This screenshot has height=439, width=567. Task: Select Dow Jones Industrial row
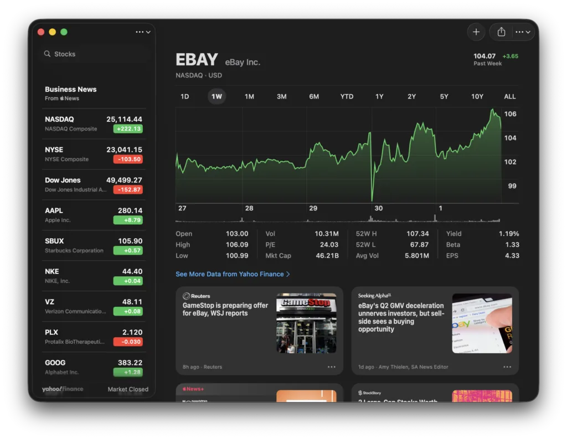point(94,184)
